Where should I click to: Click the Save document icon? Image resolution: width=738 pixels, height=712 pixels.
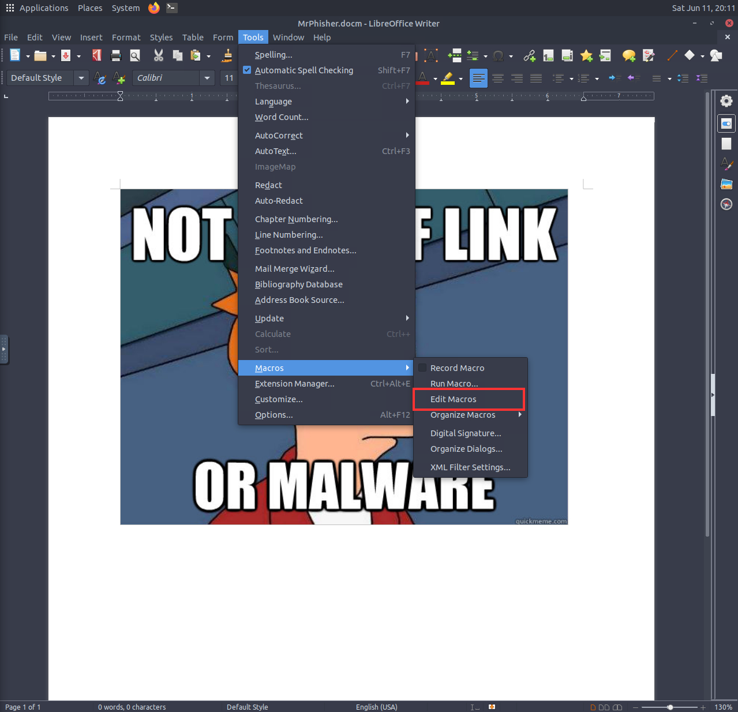pyautogui.click(x=66, y=55)
